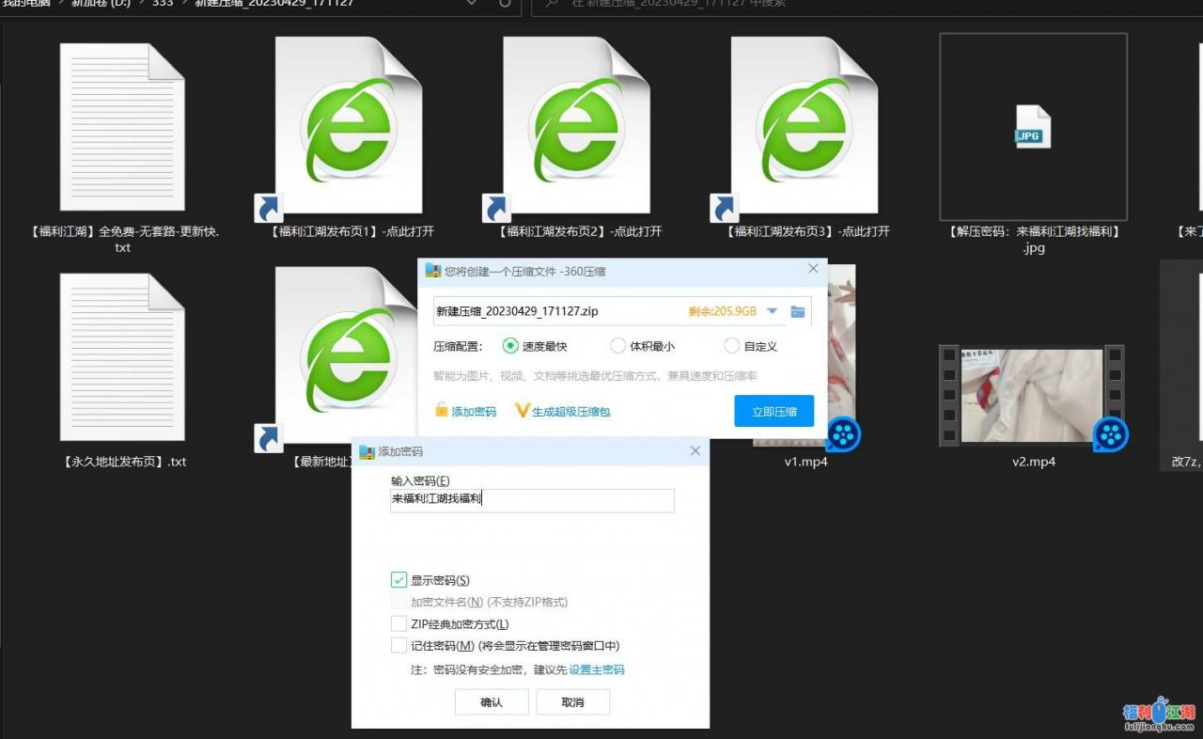Select the 福利江湖发布页1 shortcut icon
Viewport: 1203px width, 739px height.
350,127
